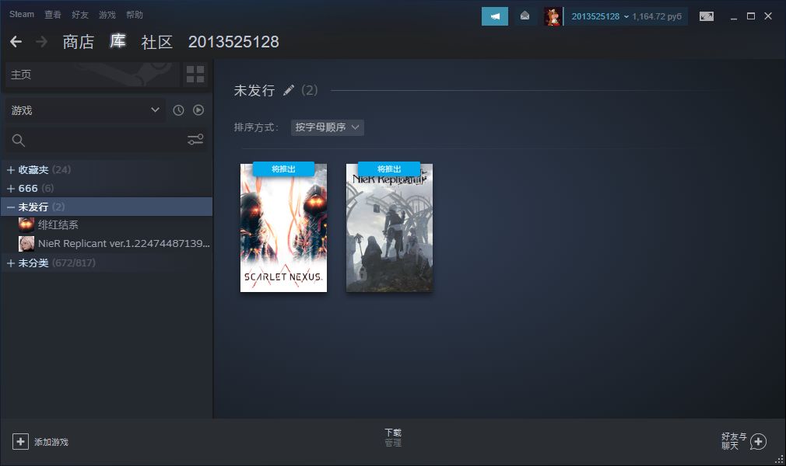Image resolution: width=786 pixels, height=466 pixels.
Task: Open advanced filter options icon
Action: point(195,140)
